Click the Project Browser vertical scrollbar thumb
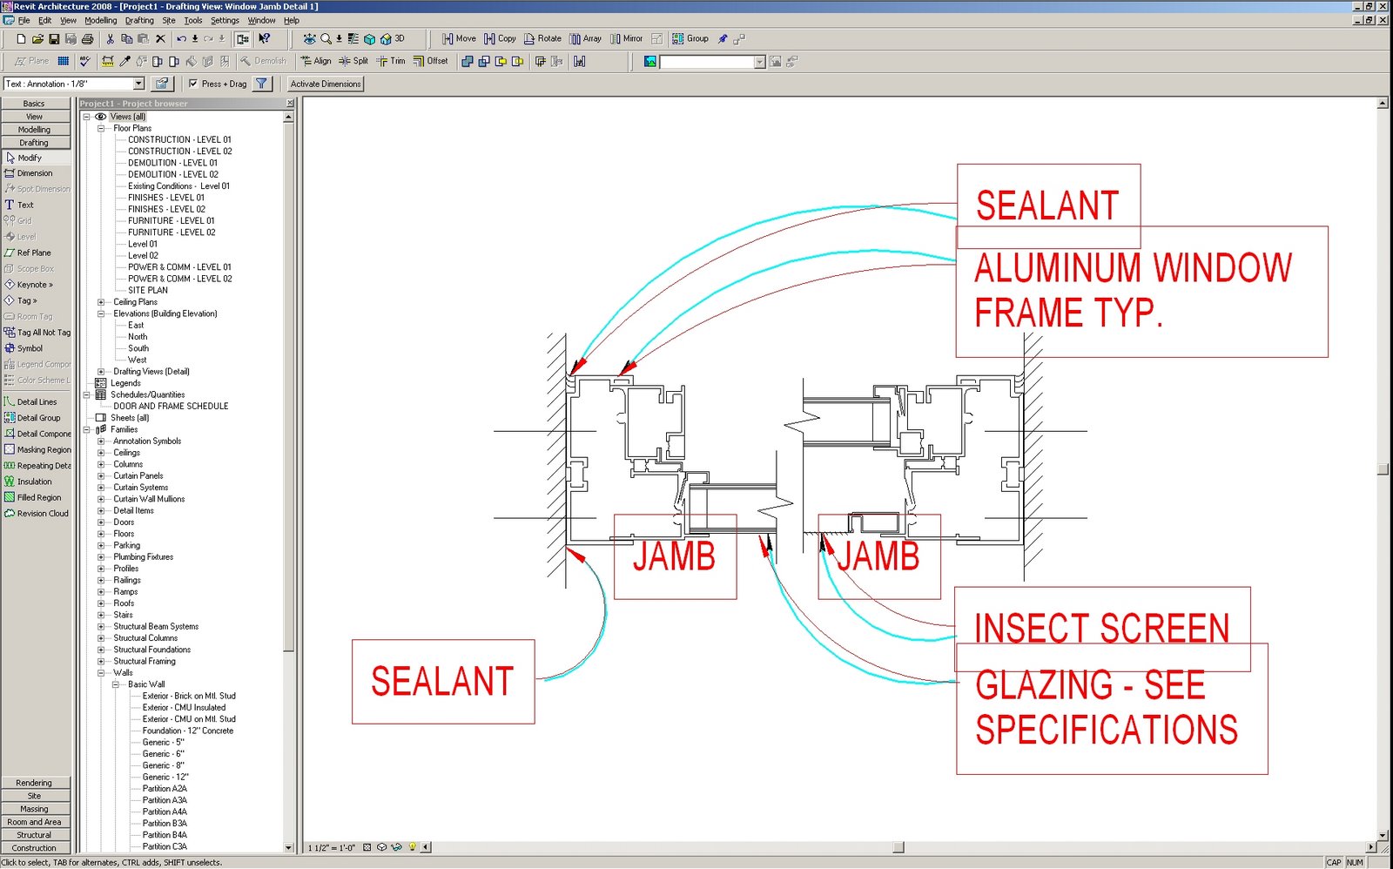The height and width of the screenshot is (869, 1393). [288, 387]
